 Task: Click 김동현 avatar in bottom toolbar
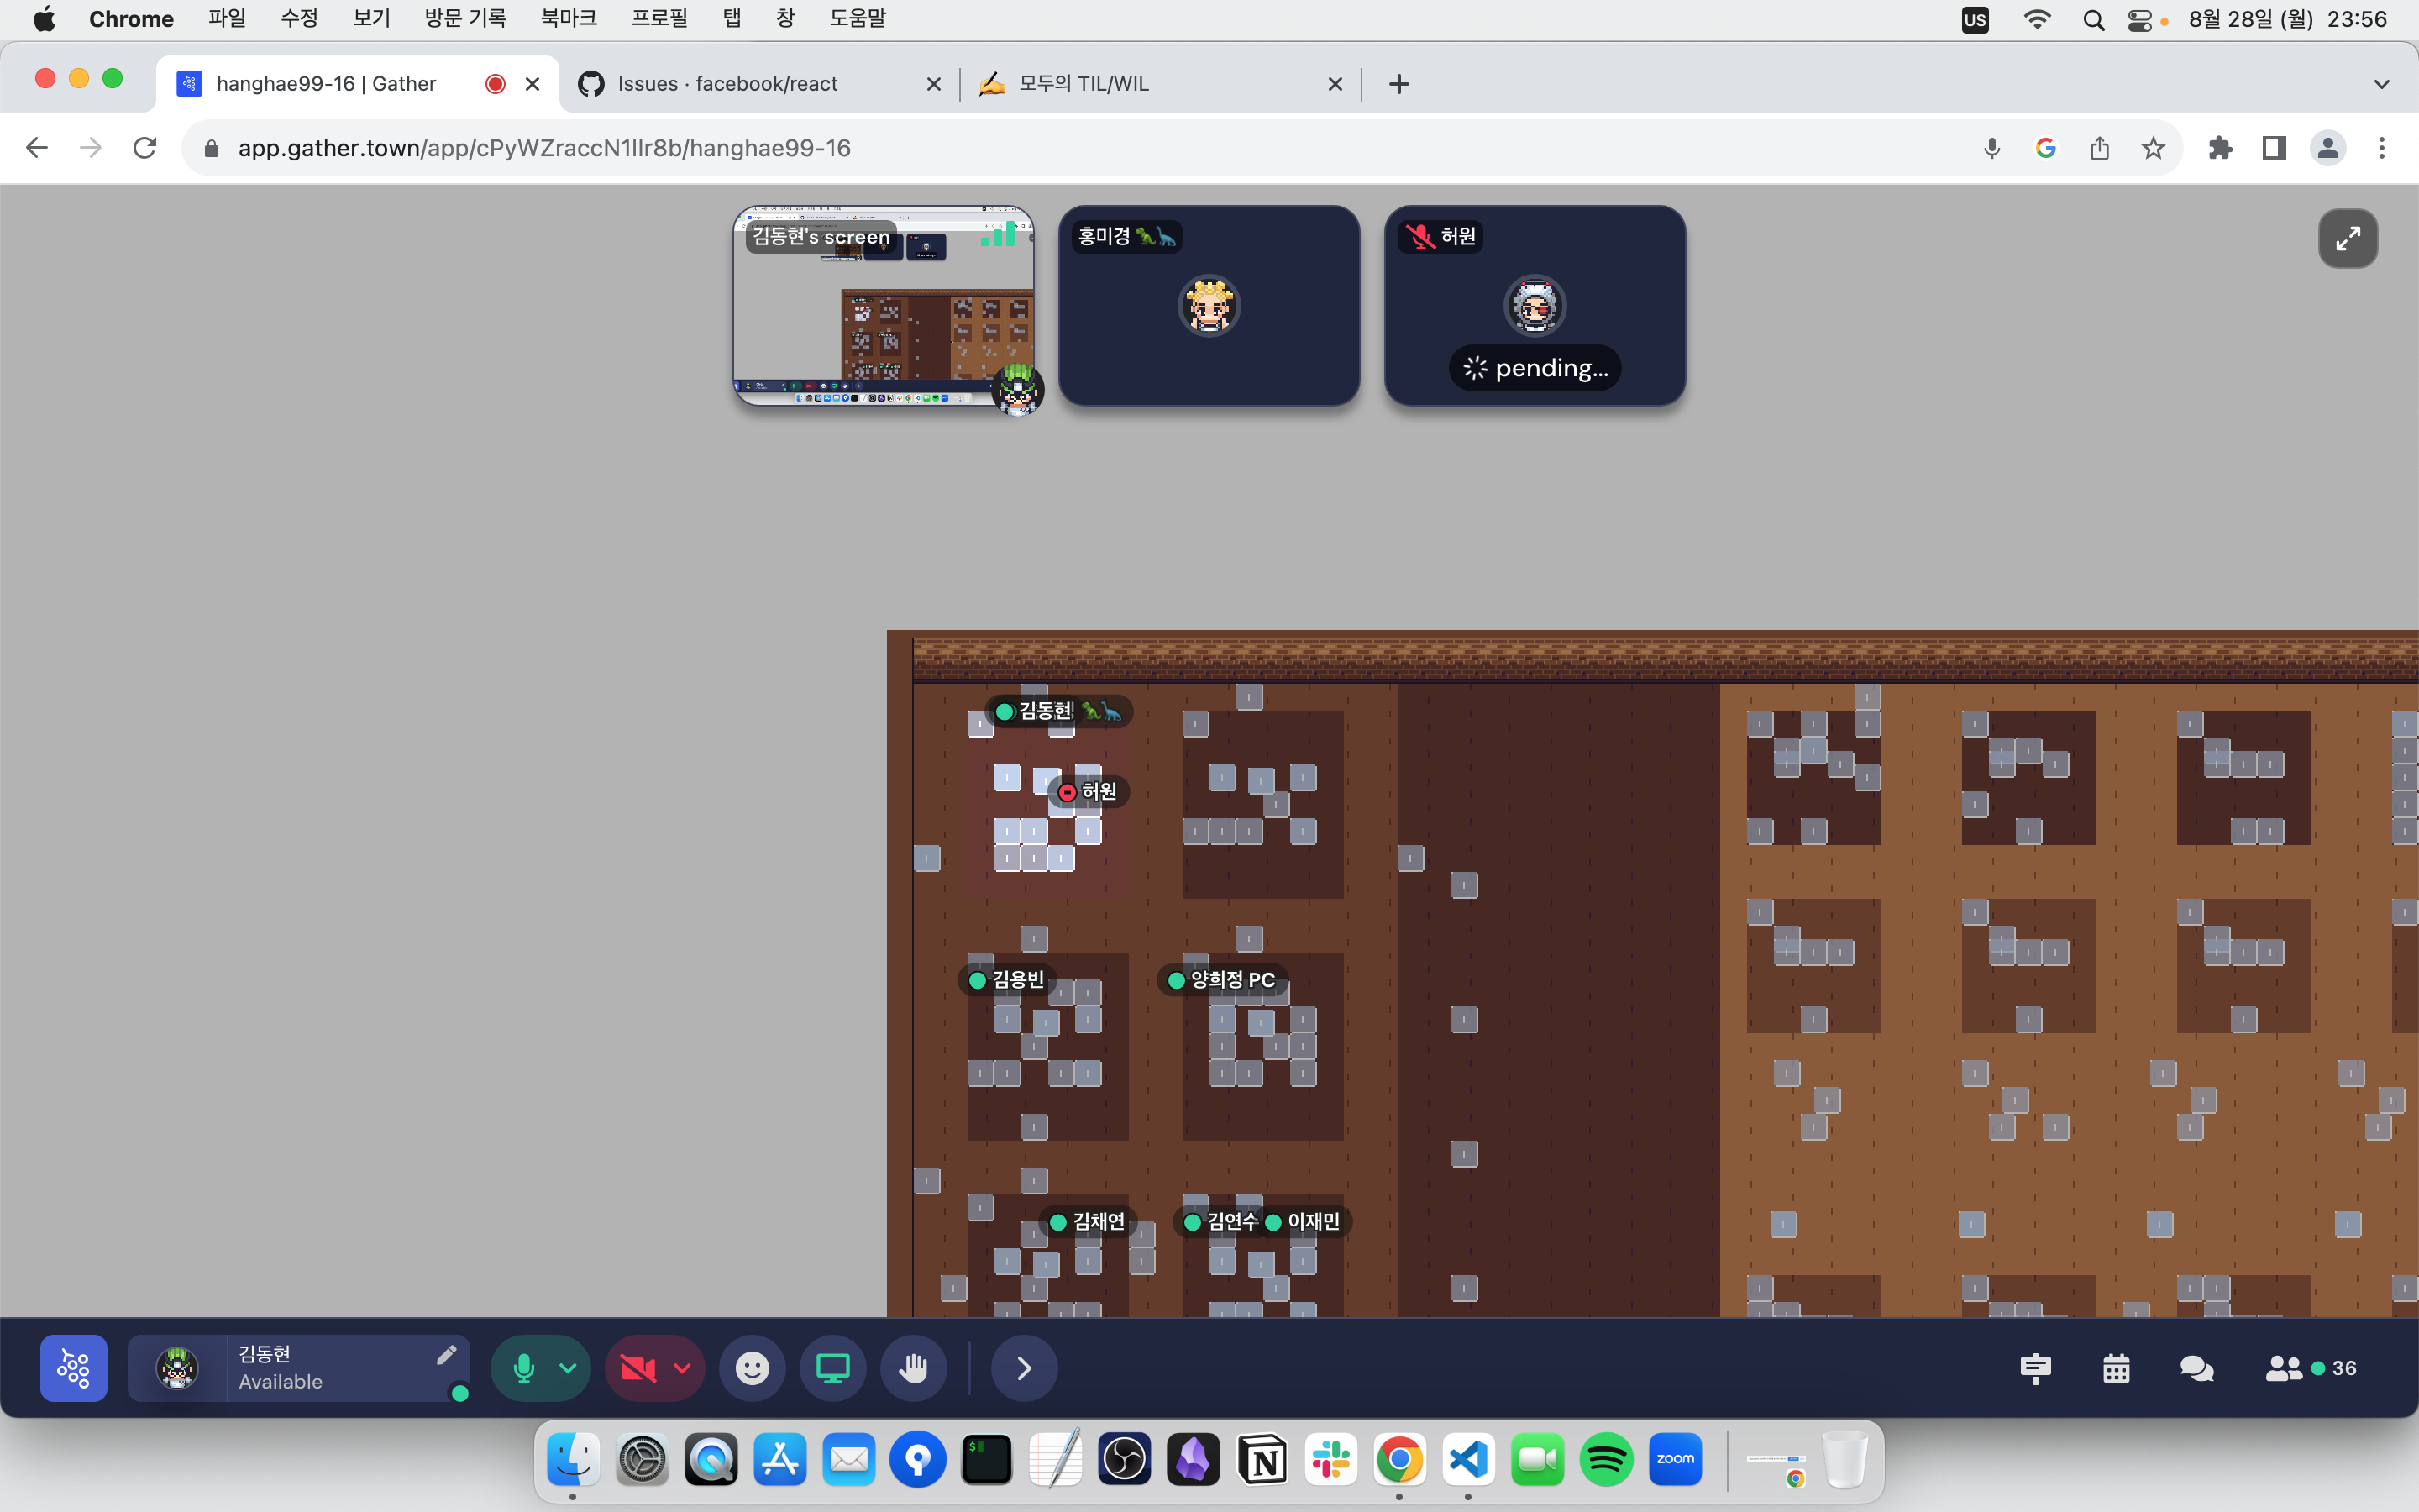(177, 1367)
